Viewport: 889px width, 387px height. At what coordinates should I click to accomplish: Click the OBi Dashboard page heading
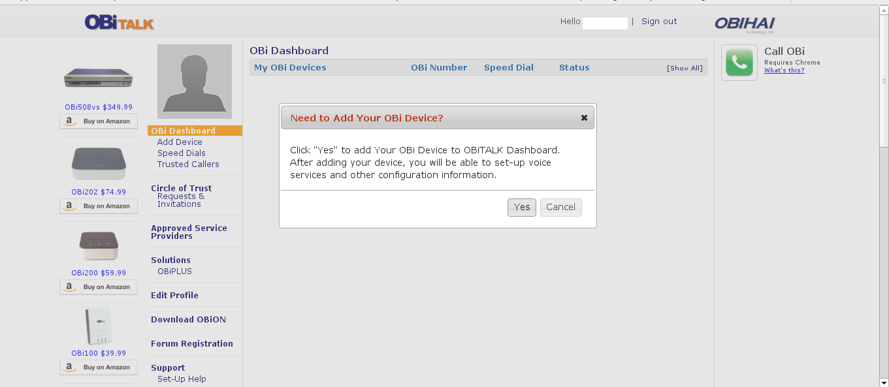[x=289, y=51]
